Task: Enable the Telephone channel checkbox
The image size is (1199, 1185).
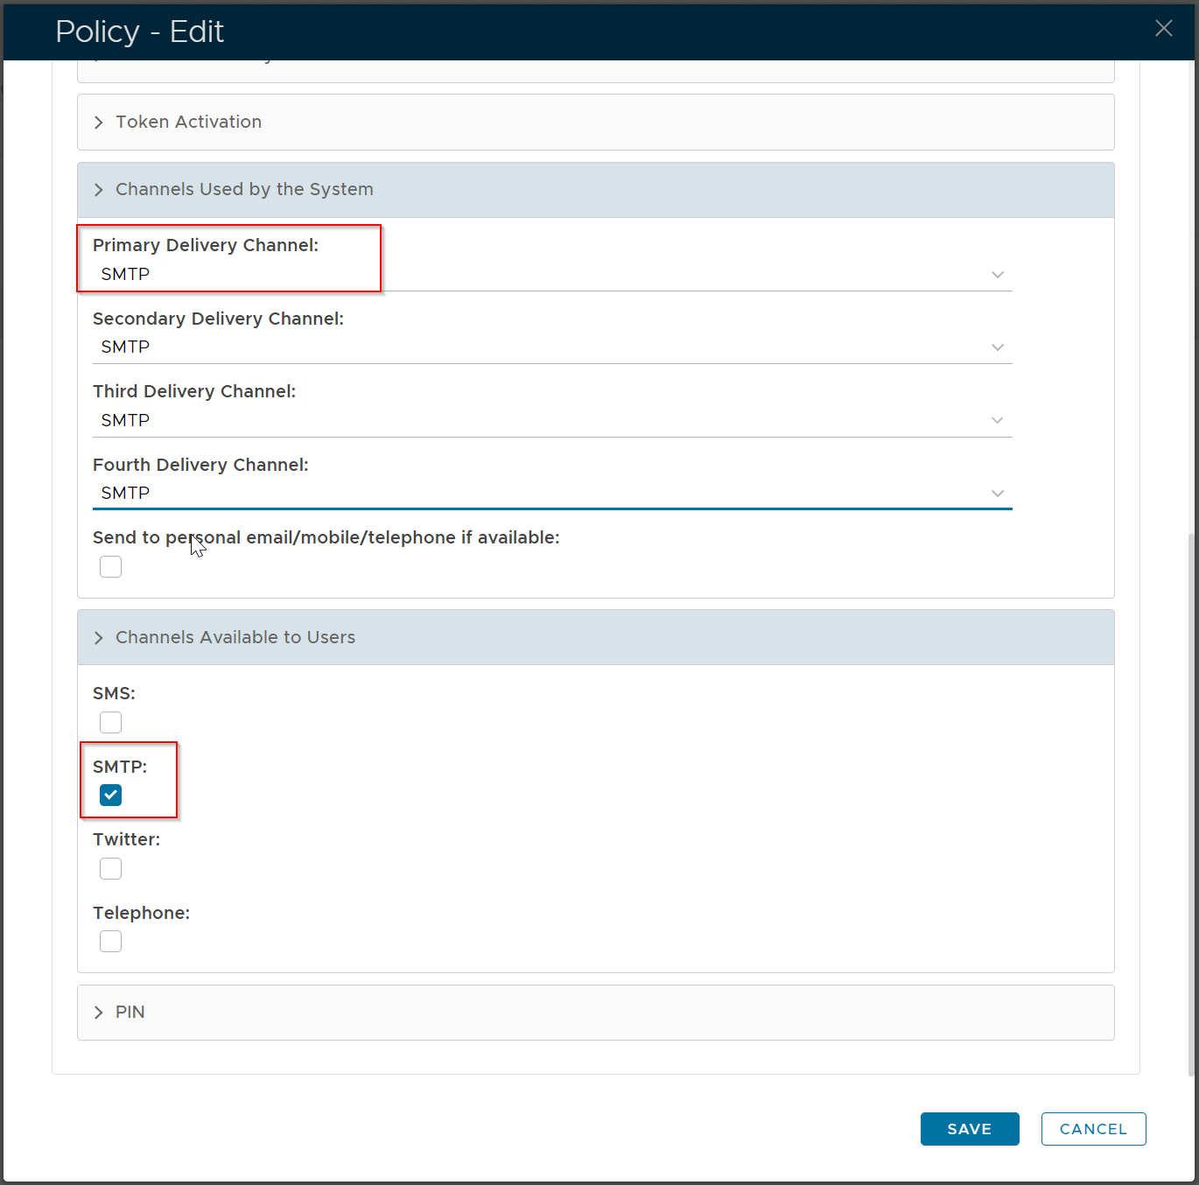Action: click(x=111, y=942)
